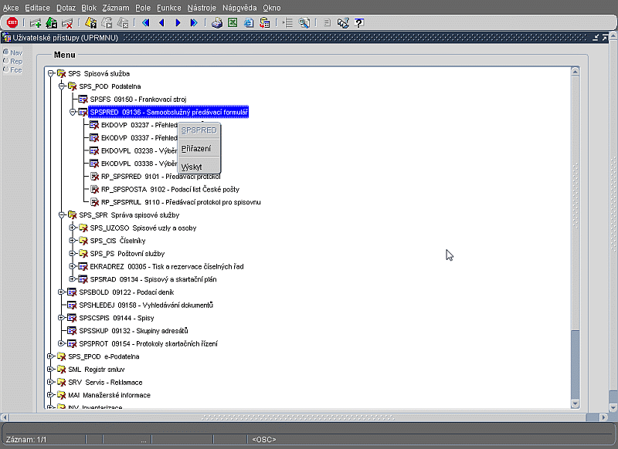618x449 pixels.
Task: Select the SPSFS 09150 - Frankovací stroj row
Action: [138, 100]
